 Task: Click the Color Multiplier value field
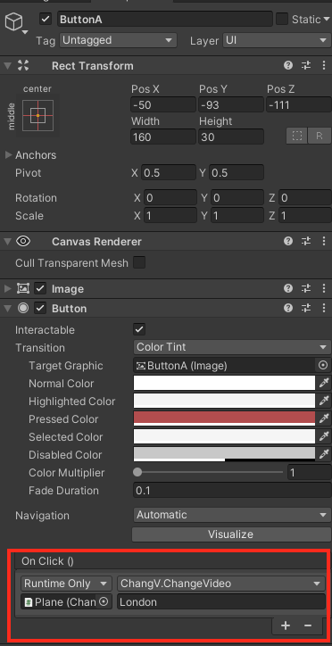click(x=310, y=472)
